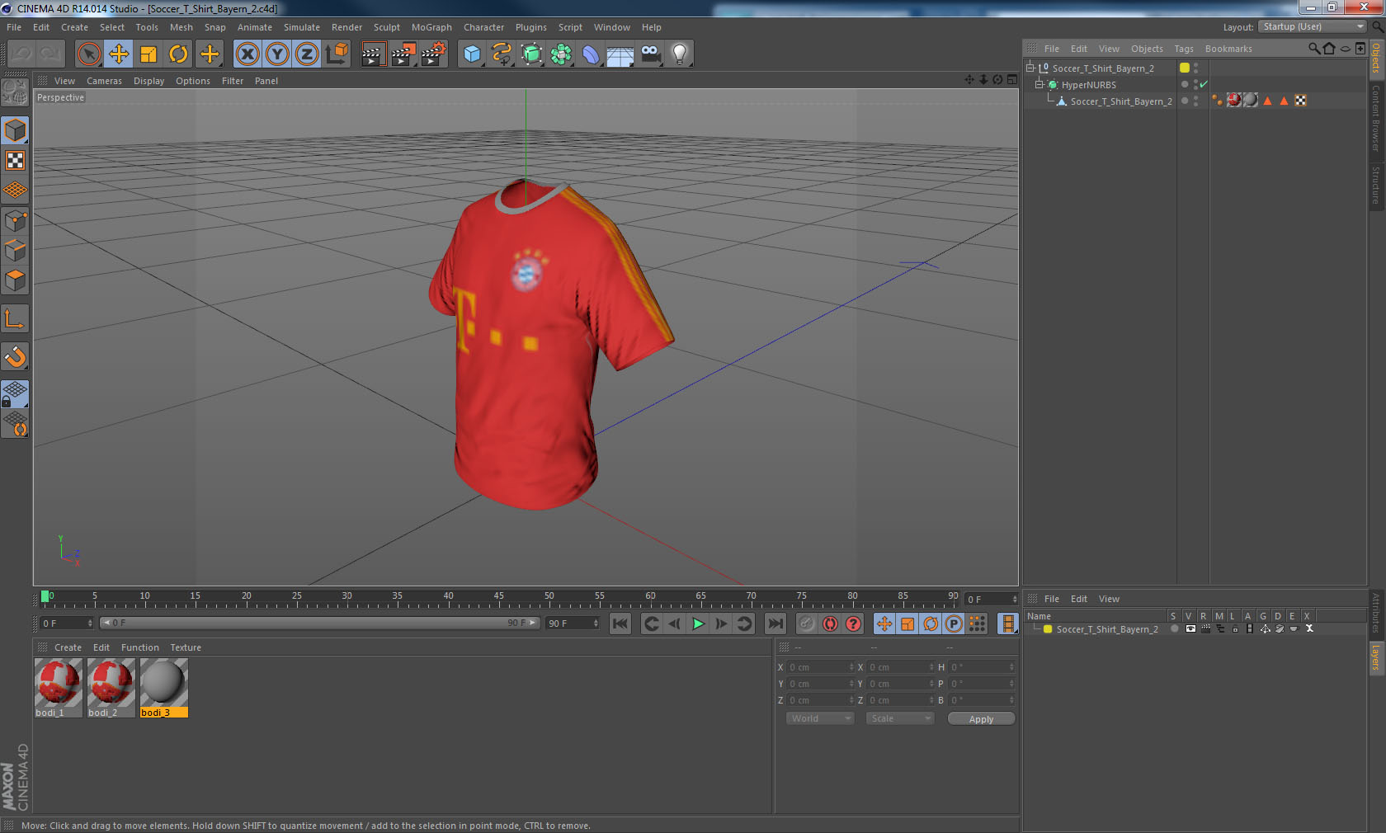Image resolution: width=1386 pixels, height=833 pixels.
Task: Toggle record Position keyframe button
Action: coord(884,624)
